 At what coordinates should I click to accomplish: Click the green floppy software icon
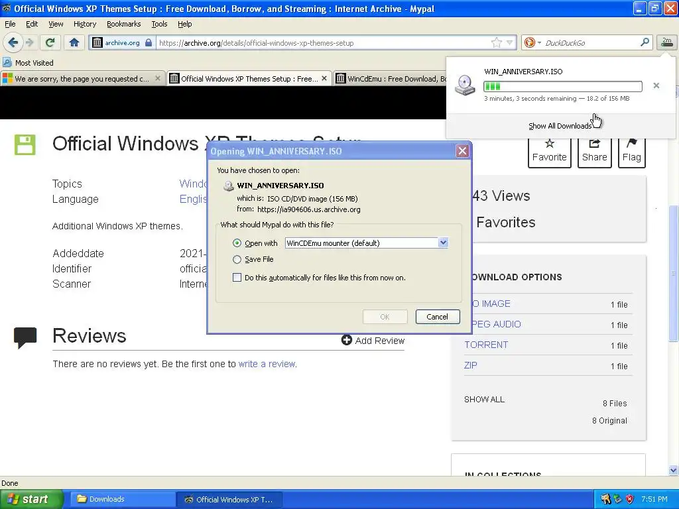pos(25,144)
